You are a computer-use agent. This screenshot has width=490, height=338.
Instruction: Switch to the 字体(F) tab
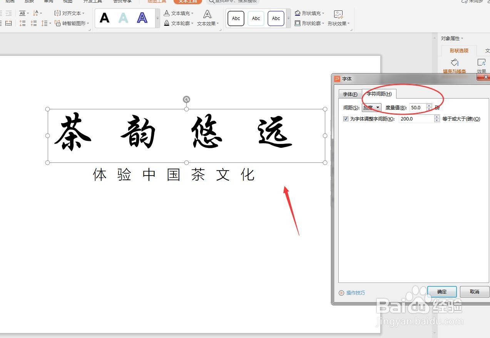pos(350,94)
